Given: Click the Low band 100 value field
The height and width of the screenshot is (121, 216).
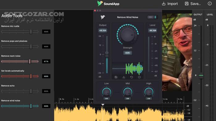Looking at the screenshot, I should coord(106,99).
